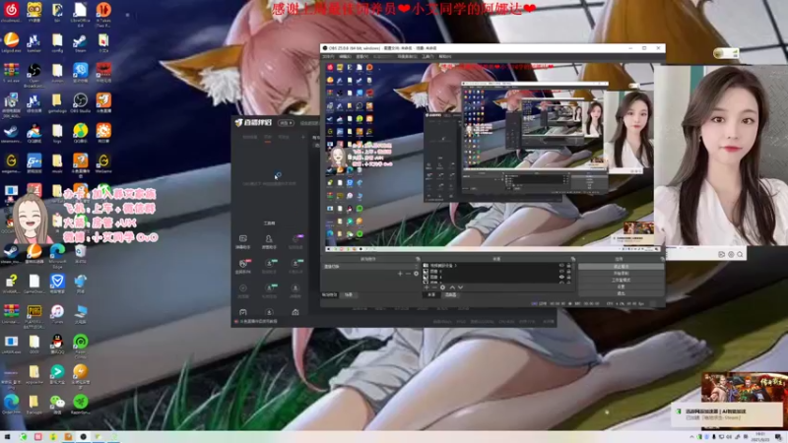The width and height of the screenshot is (788, 443).
Task: Open 场景集合 menu in OBS menu bar
Action: click(407, 57)
